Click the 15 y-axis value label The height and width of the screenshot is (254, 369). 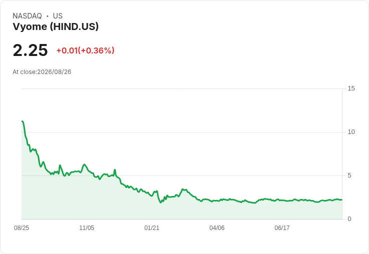coord(351,88)
